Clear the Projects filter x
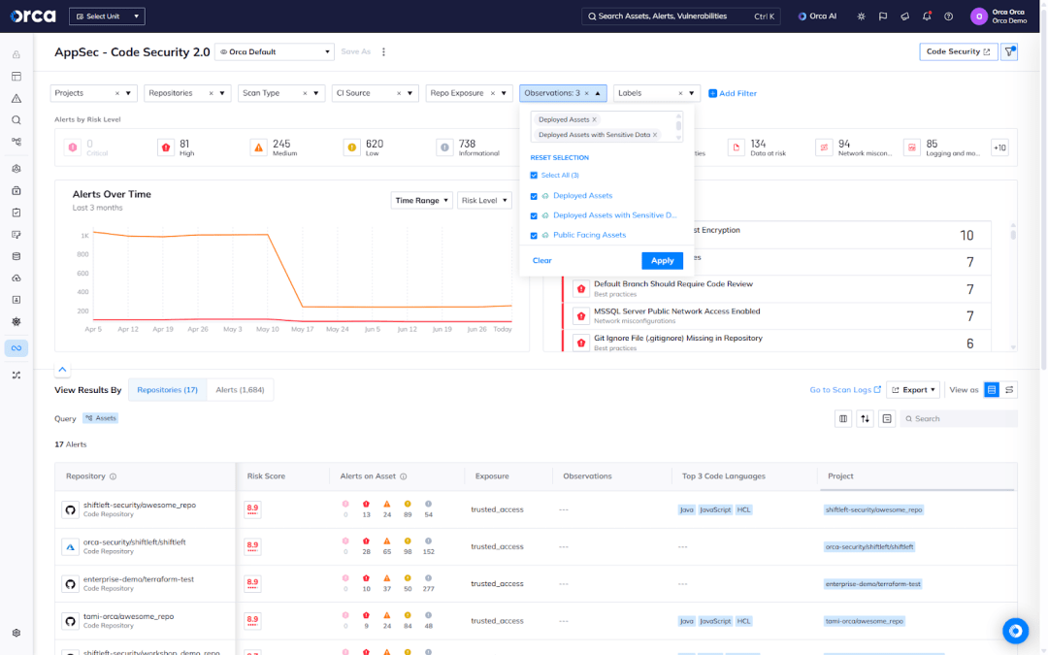The height and width of the screenshot is (655, 1048). (x=117, y=93)
